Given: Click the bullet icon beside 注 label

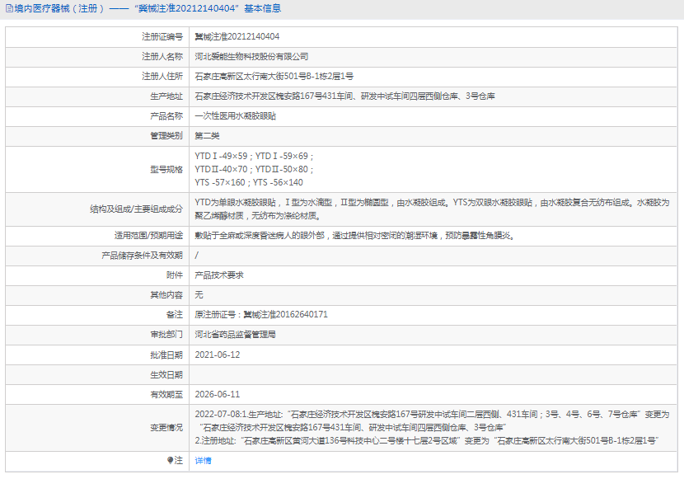Looking at the screenshot, I should pos(171,460).
